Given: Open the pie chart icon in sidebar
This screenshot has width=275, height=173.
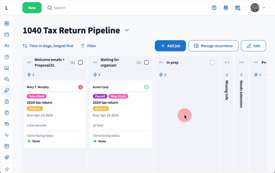Looking at the screenshot, I should (x=7, y=57).
